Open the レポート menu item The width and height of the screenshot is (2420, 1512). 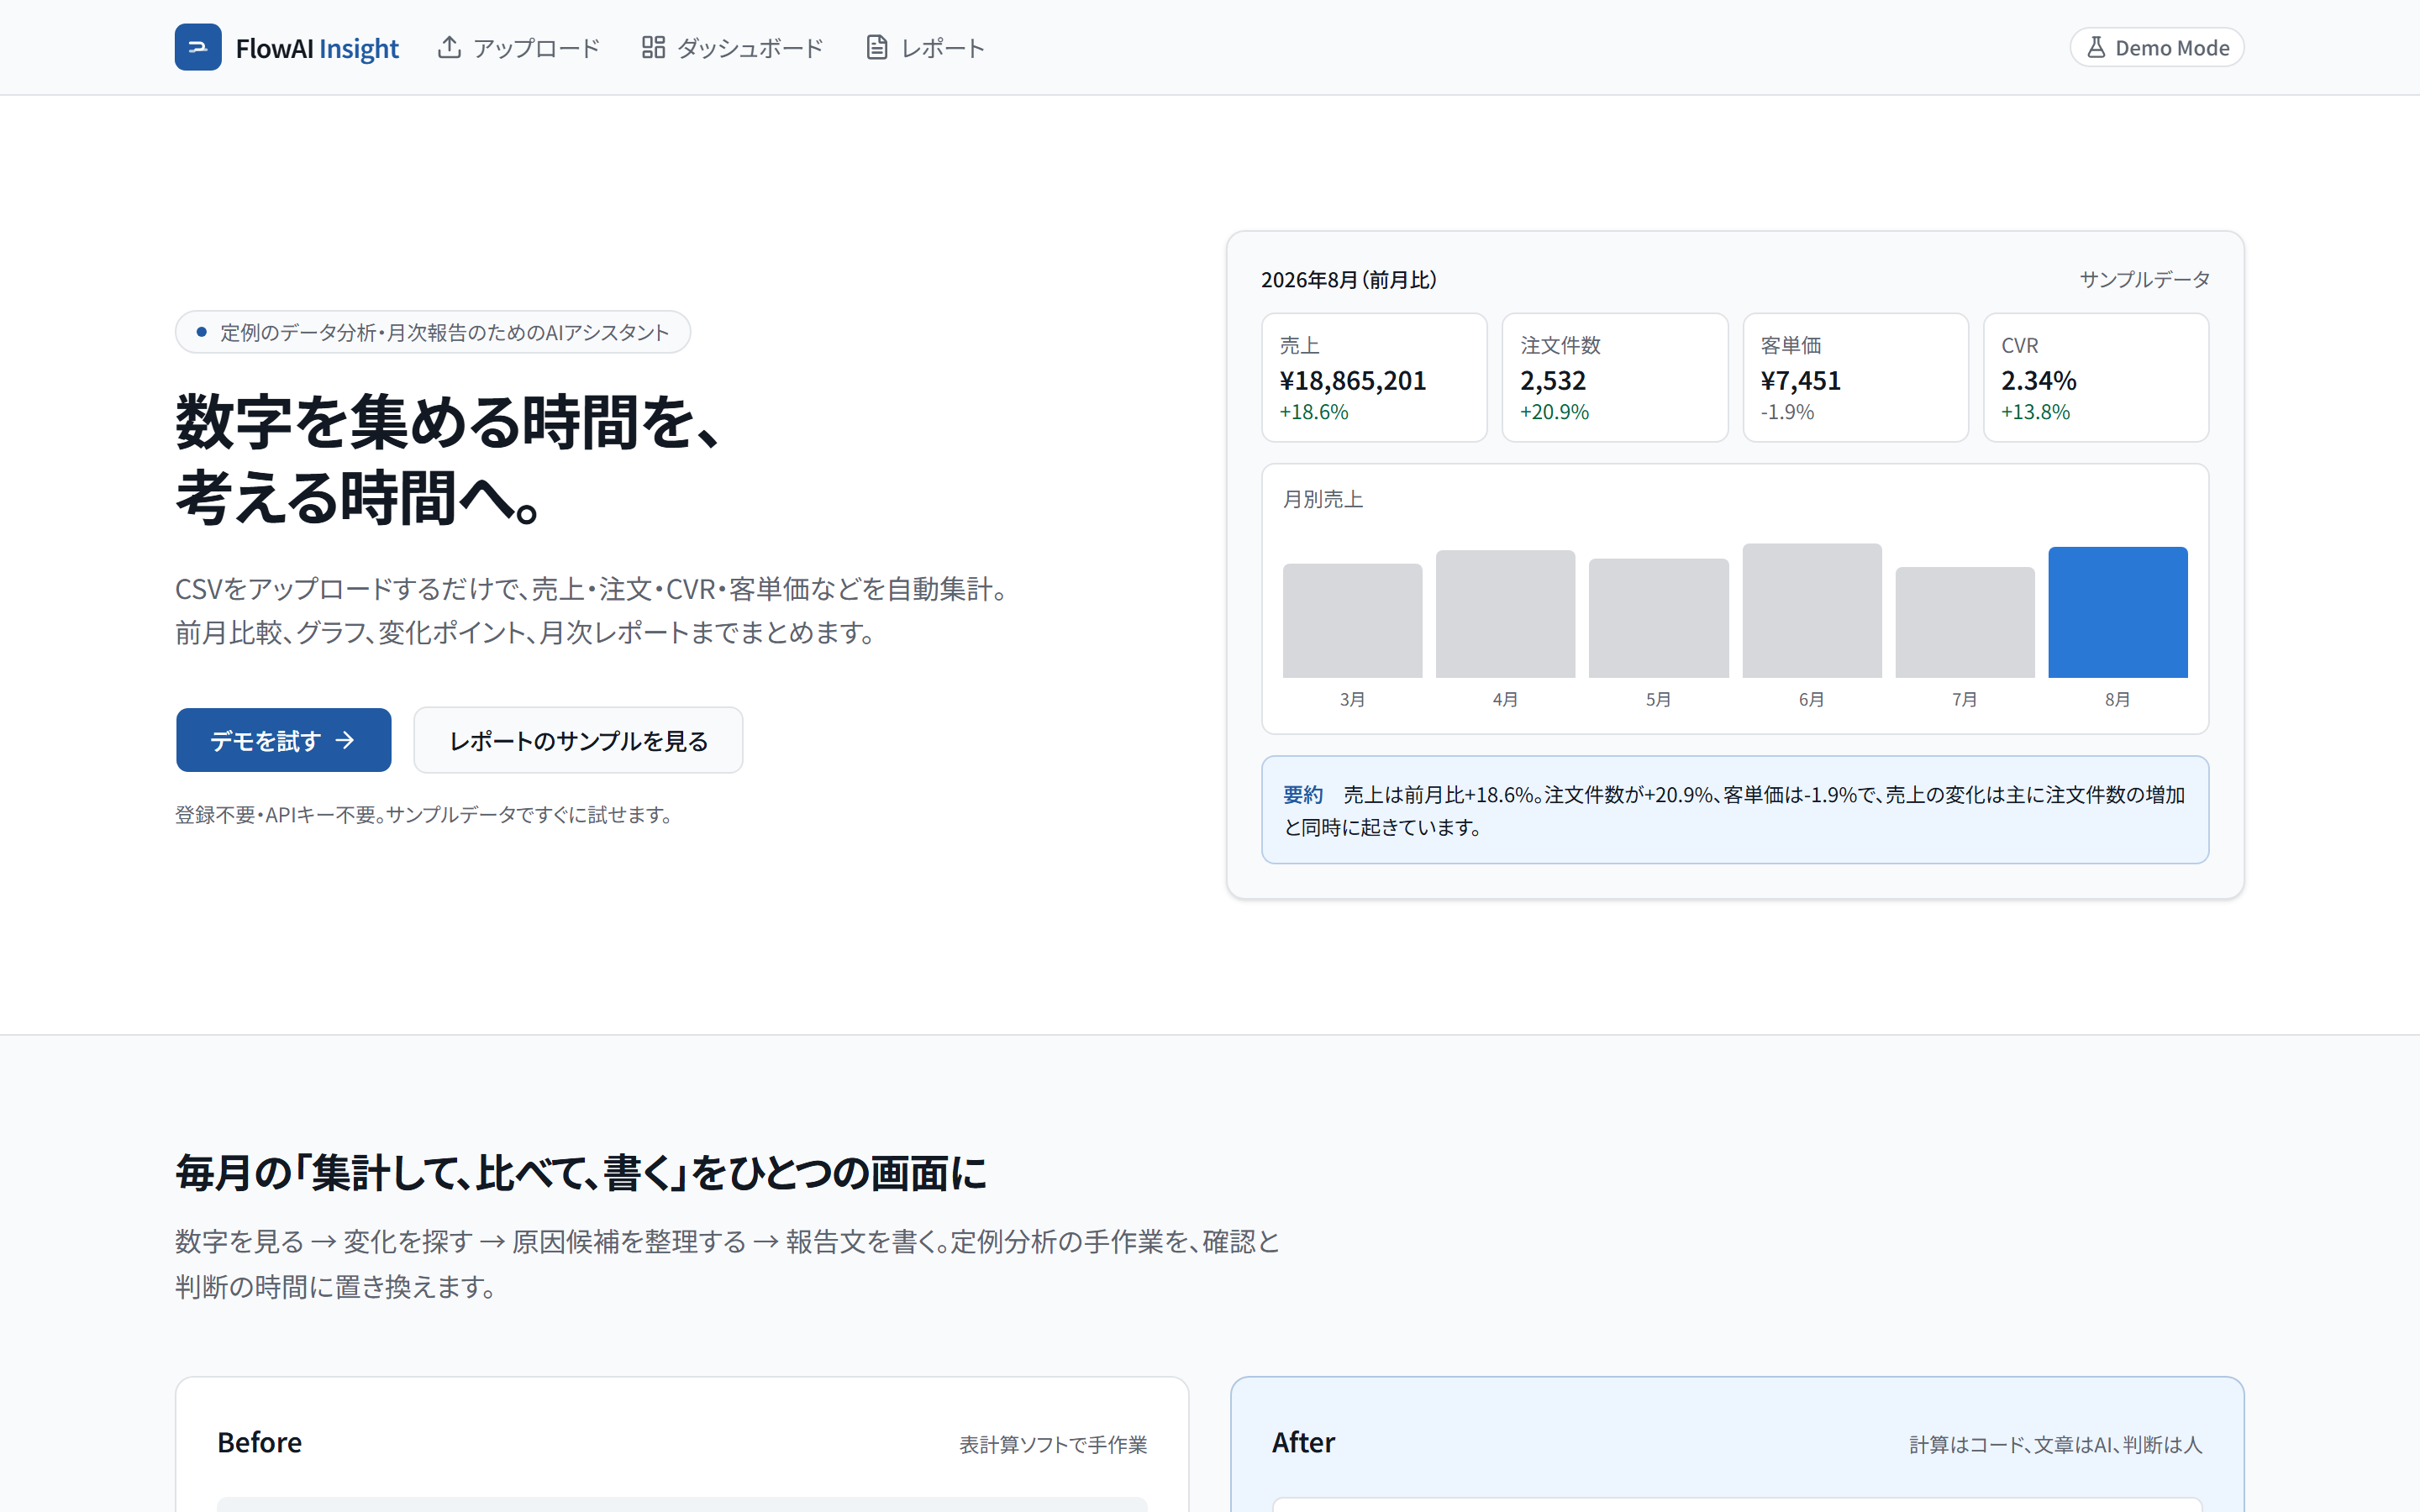(925, 47)
